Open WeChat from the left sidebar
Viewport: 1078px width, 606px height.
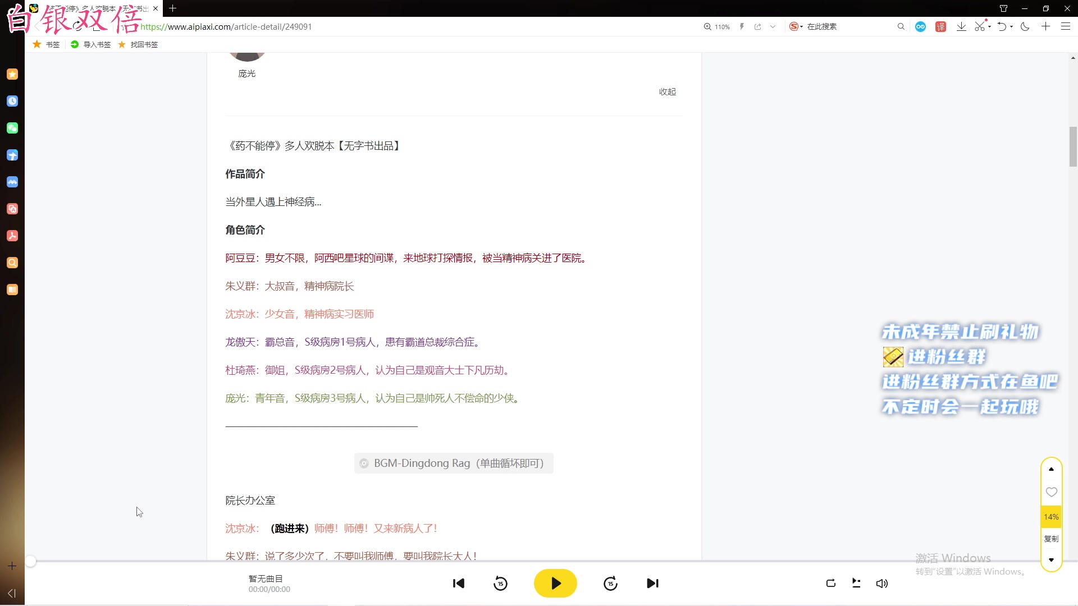(x=12, y=128)
